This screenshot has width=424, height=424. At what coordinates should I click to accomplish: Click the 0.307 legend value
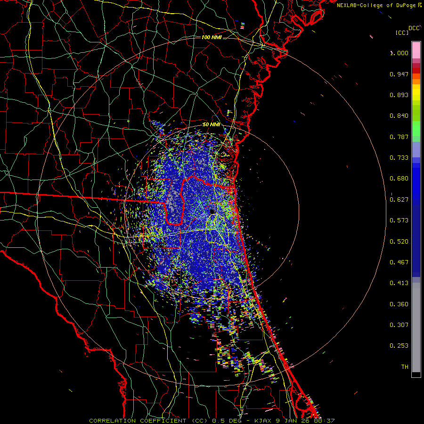click(x=399, y=325)
